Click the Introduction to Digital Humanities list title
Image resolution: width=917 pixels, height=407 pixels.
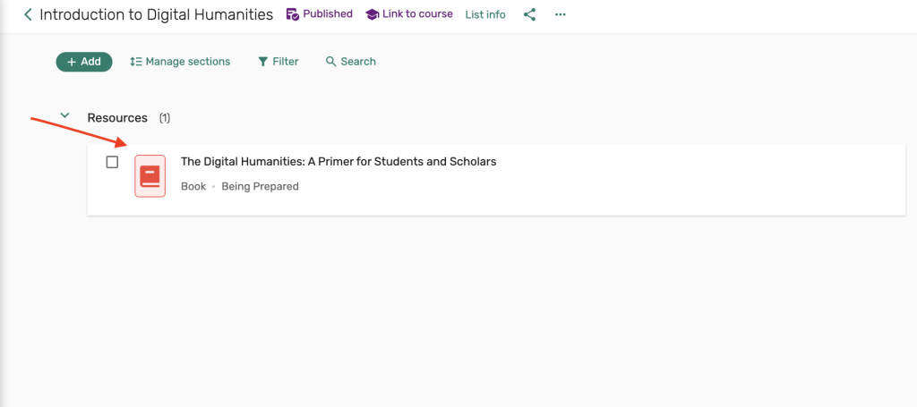(157, 14)
